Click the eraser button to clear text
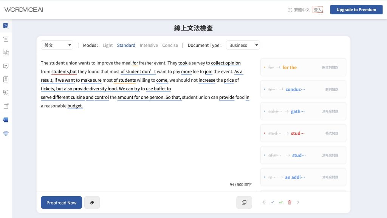This screenshot has width=387, height=218. coord(92,203)
